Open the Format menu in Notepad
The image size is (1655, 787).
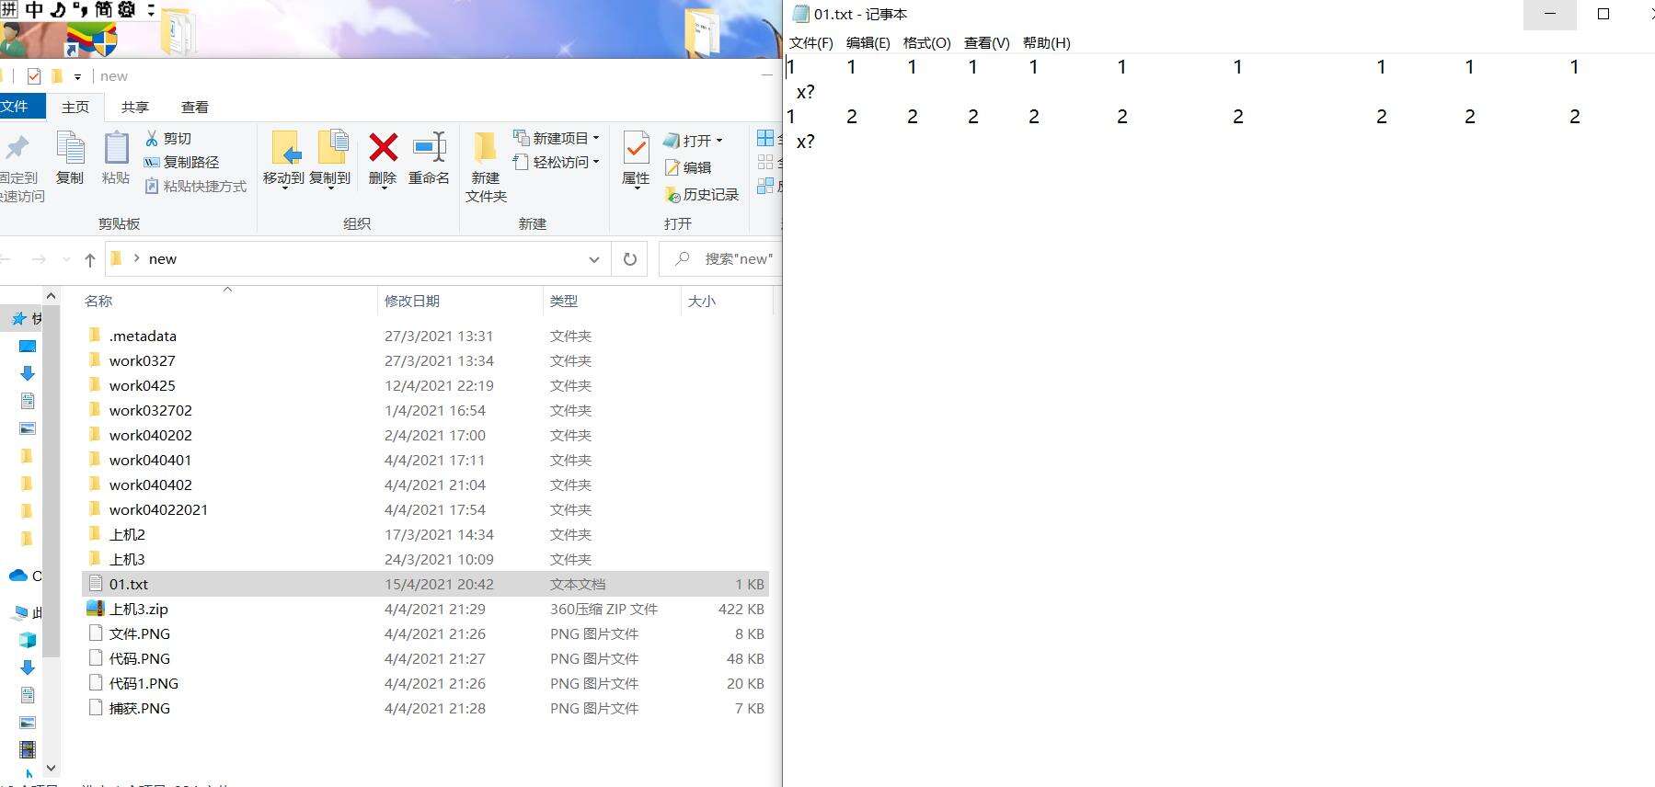[x=926, y=43]
